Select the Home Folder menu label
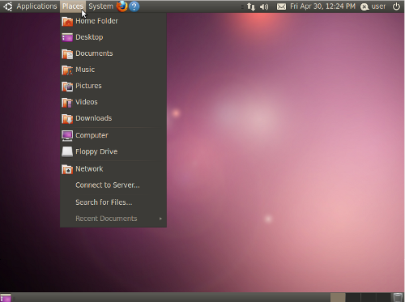 pyautogui.click(x=96, y=21)
